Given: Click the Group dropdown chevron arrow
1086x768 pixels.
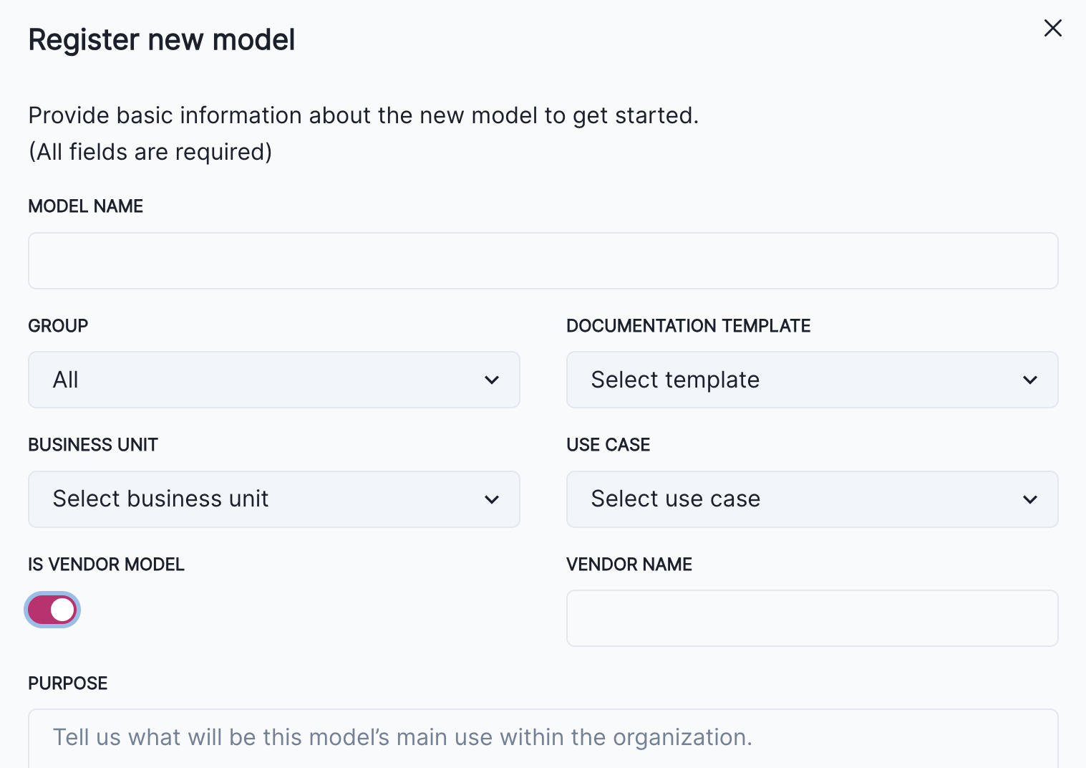Looking at the screenshot, I should pos(492,380).
